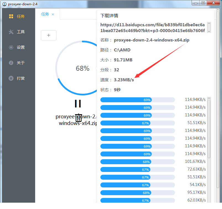Click the segment bar at 51.51KB/s showing 67% under 69%

pyautogui.click(x=137, y=123)
